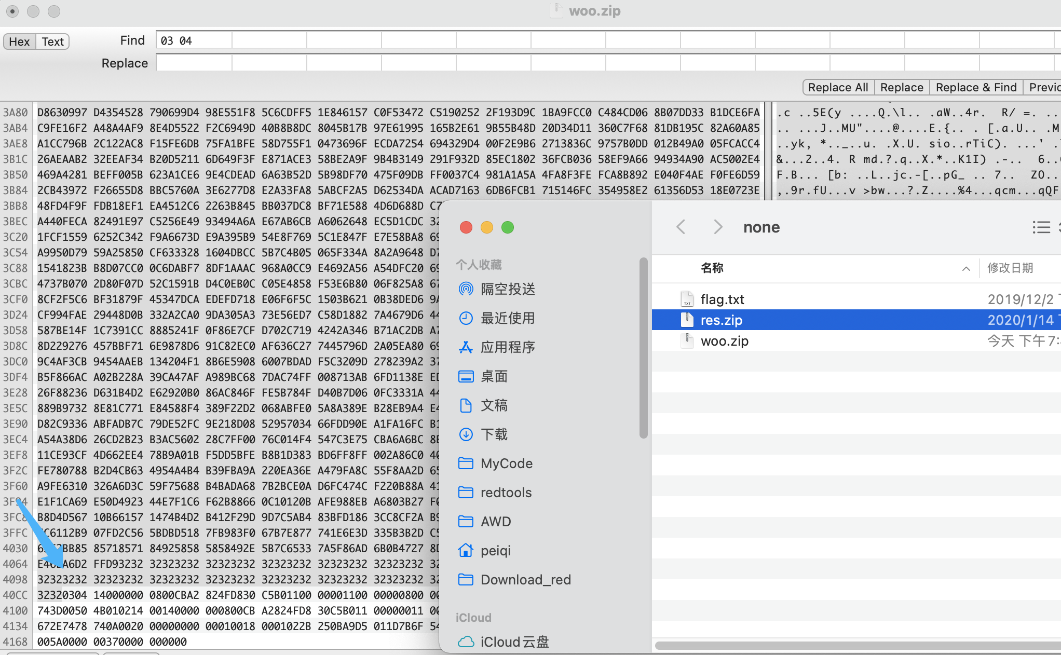Screen dimensions: 1061x655
Task: Select 隔空投送 in sidebar
Action: [x=508, y=289]
